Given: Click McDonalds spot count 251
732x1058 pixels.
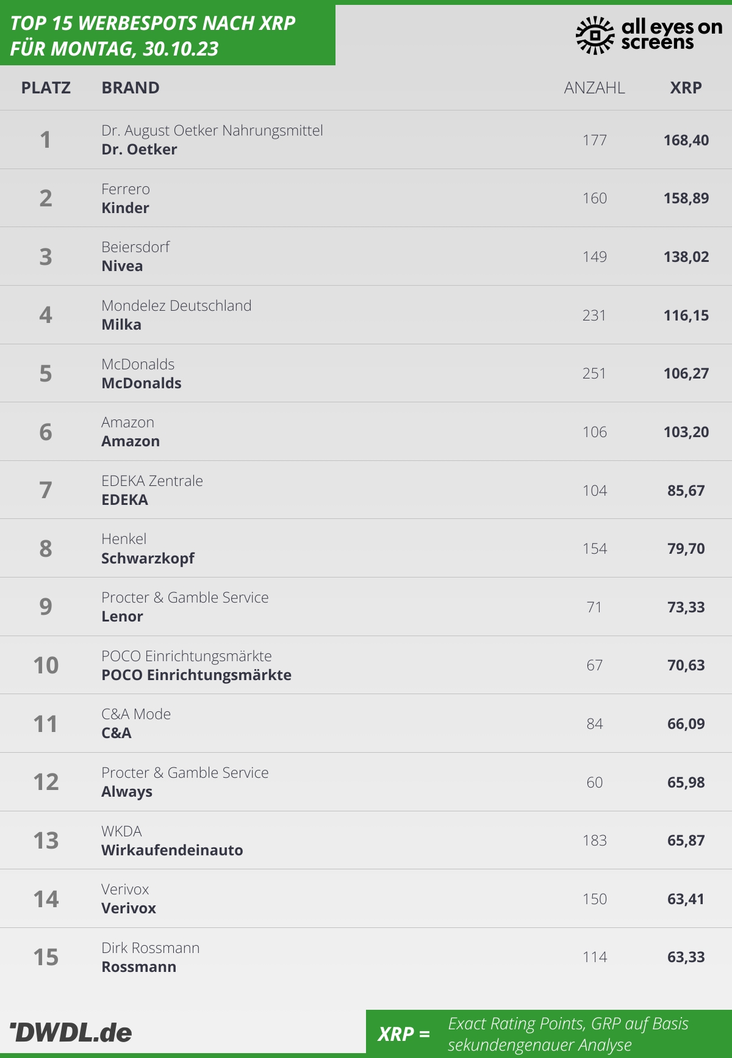Looking at the screenshot, I should 594,374.
